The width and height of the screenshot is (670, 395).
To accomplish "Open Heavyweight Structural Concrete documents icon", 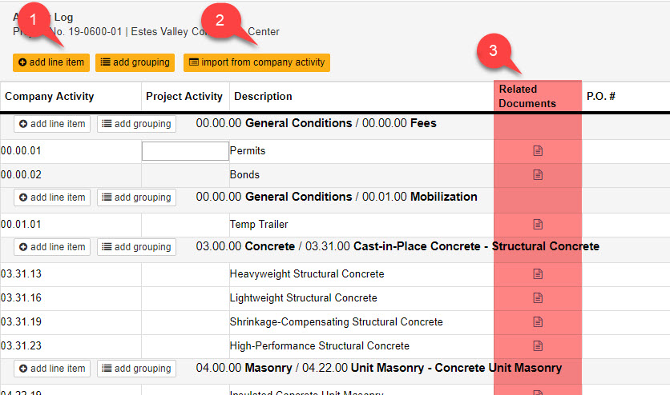I will tap(538, 274).
